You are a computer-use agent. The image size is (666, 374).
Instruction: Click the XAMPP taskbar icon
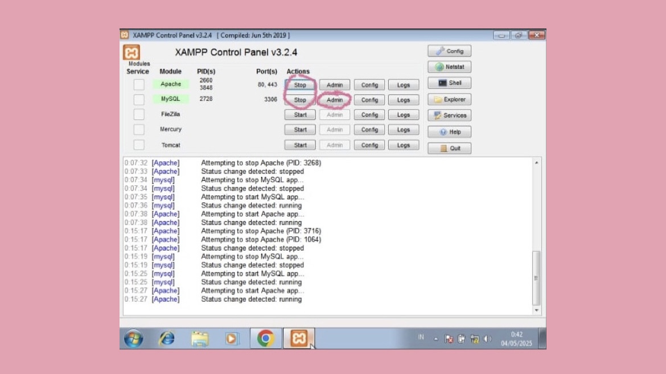[299, 338]
